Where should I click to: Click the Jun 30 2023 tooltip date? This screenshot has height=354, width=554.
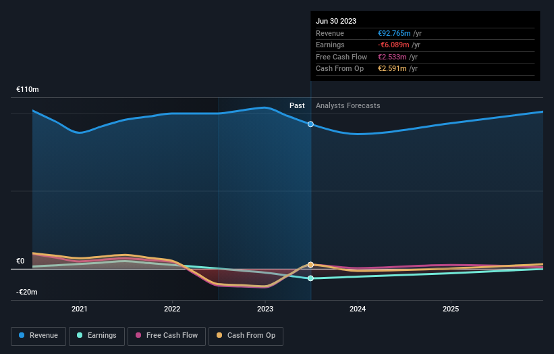336,21
